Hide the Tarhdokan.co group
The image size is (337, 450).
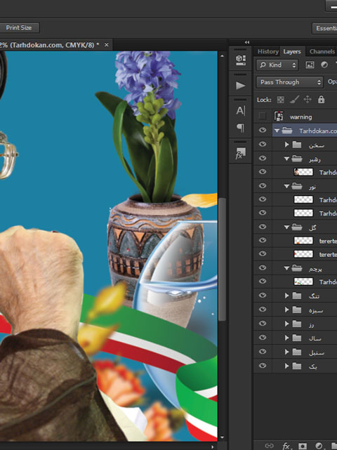[263, 131]
